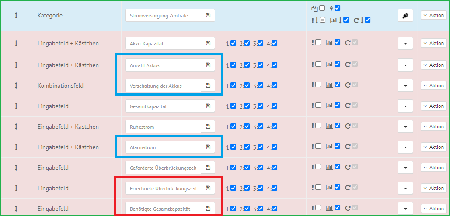Open caret dropdown button in Alarmstrom row
The height and width of the screenshot is (216, 450).
point(405,147)
